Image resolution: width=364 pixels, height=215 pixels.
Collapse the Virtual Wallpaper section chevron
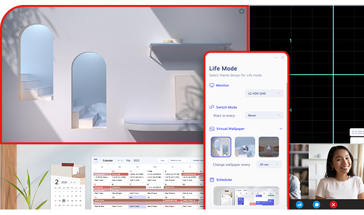(x=281, y=129)
